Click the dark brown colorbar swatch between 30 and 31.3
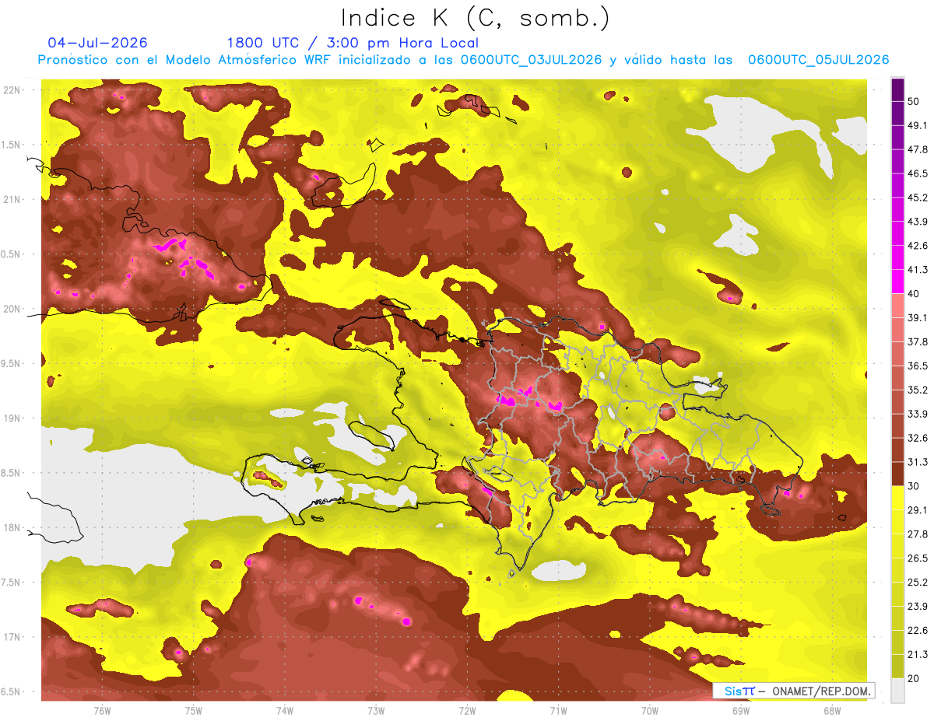This screenshot has height=721, width=934. (897, 474)
